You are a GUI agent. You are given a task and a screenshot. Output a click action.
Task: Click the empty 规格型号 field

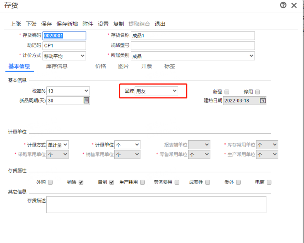(x=193, y=46)
